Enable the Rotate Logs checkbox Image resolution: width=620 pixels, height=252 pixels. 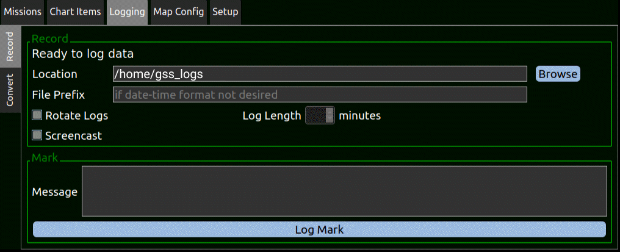click(x=37, y=115)
